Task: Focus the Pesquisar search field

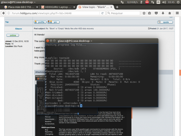Action: 123,13
